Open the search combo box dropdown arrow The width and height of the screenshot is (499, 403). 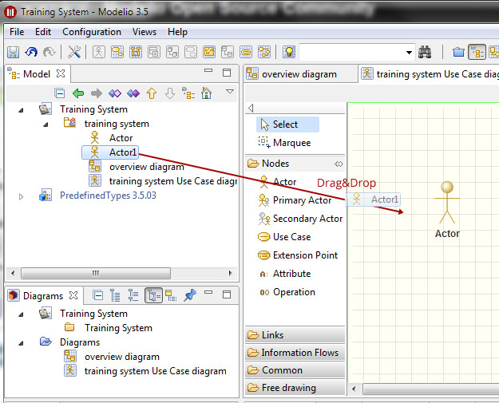pyautogui.click(x=409, y=53)
